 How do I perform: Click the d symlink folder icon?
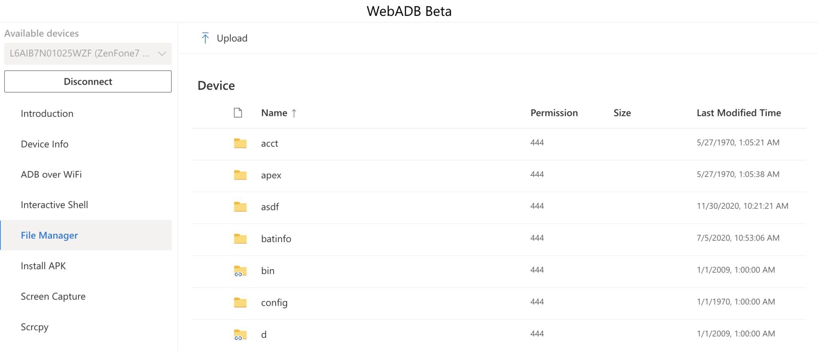240,334
